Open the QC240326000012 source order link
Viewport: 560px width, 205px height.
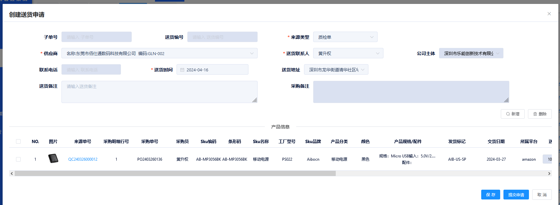83,159
